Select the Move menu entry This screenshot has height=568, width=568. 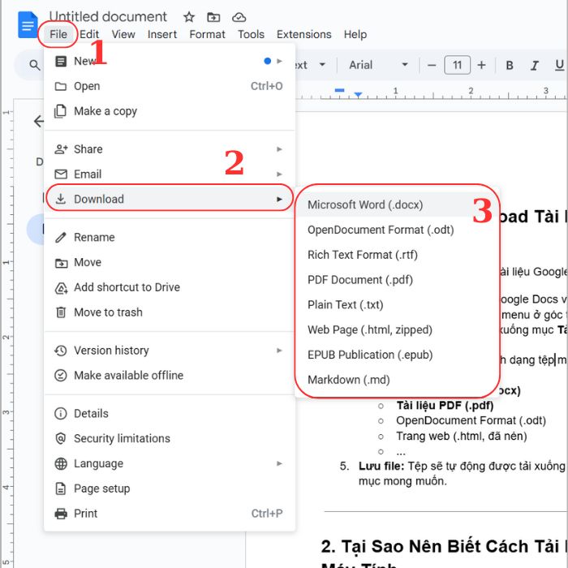[x=169, y=262]
